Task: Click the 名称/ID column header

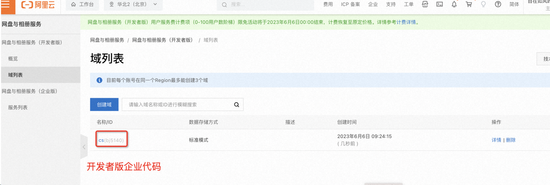Action: [105, 122]
